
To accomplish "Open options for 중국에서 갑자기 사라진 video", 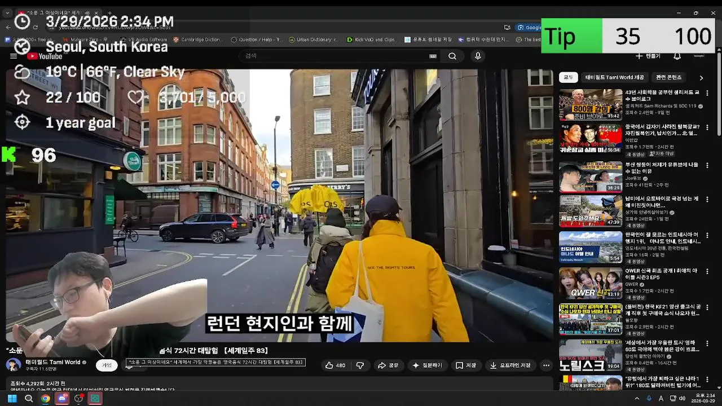I will coord(707,128).
